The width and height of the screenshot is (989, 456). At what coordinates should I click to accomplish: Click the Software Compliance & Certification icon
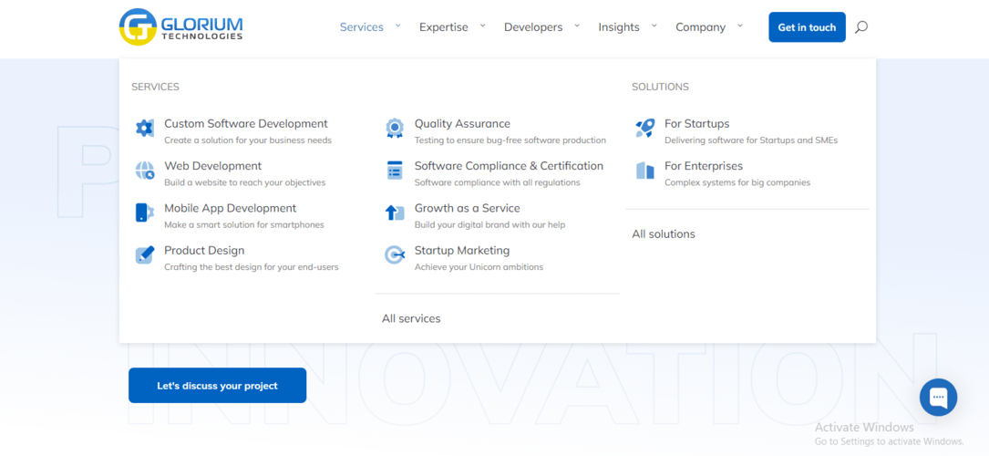pyautogui.click(x=394, y=171)
